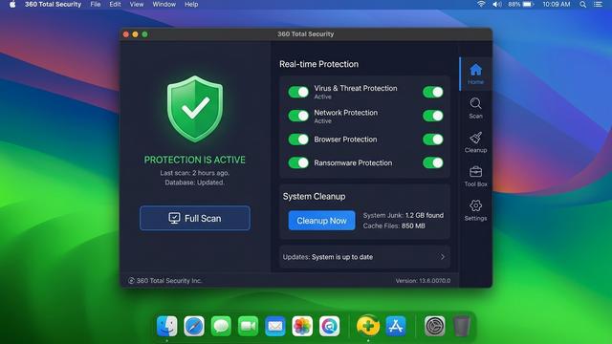
Task: Toggle right Ransomware Protection switch
Action: pos(433,162)
